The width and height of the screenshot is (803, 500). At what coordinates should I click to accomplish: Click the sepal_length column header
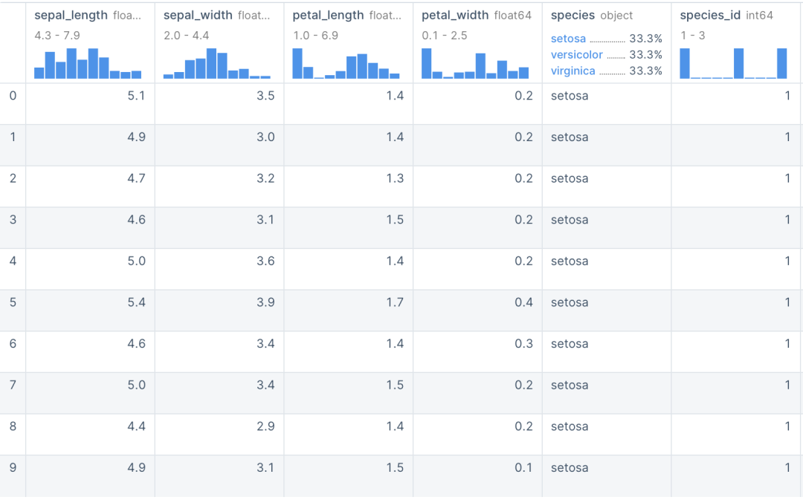point(88,16)
